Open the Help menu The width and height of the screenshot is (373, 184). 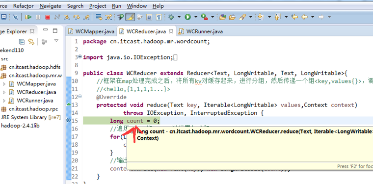point(158,6)
